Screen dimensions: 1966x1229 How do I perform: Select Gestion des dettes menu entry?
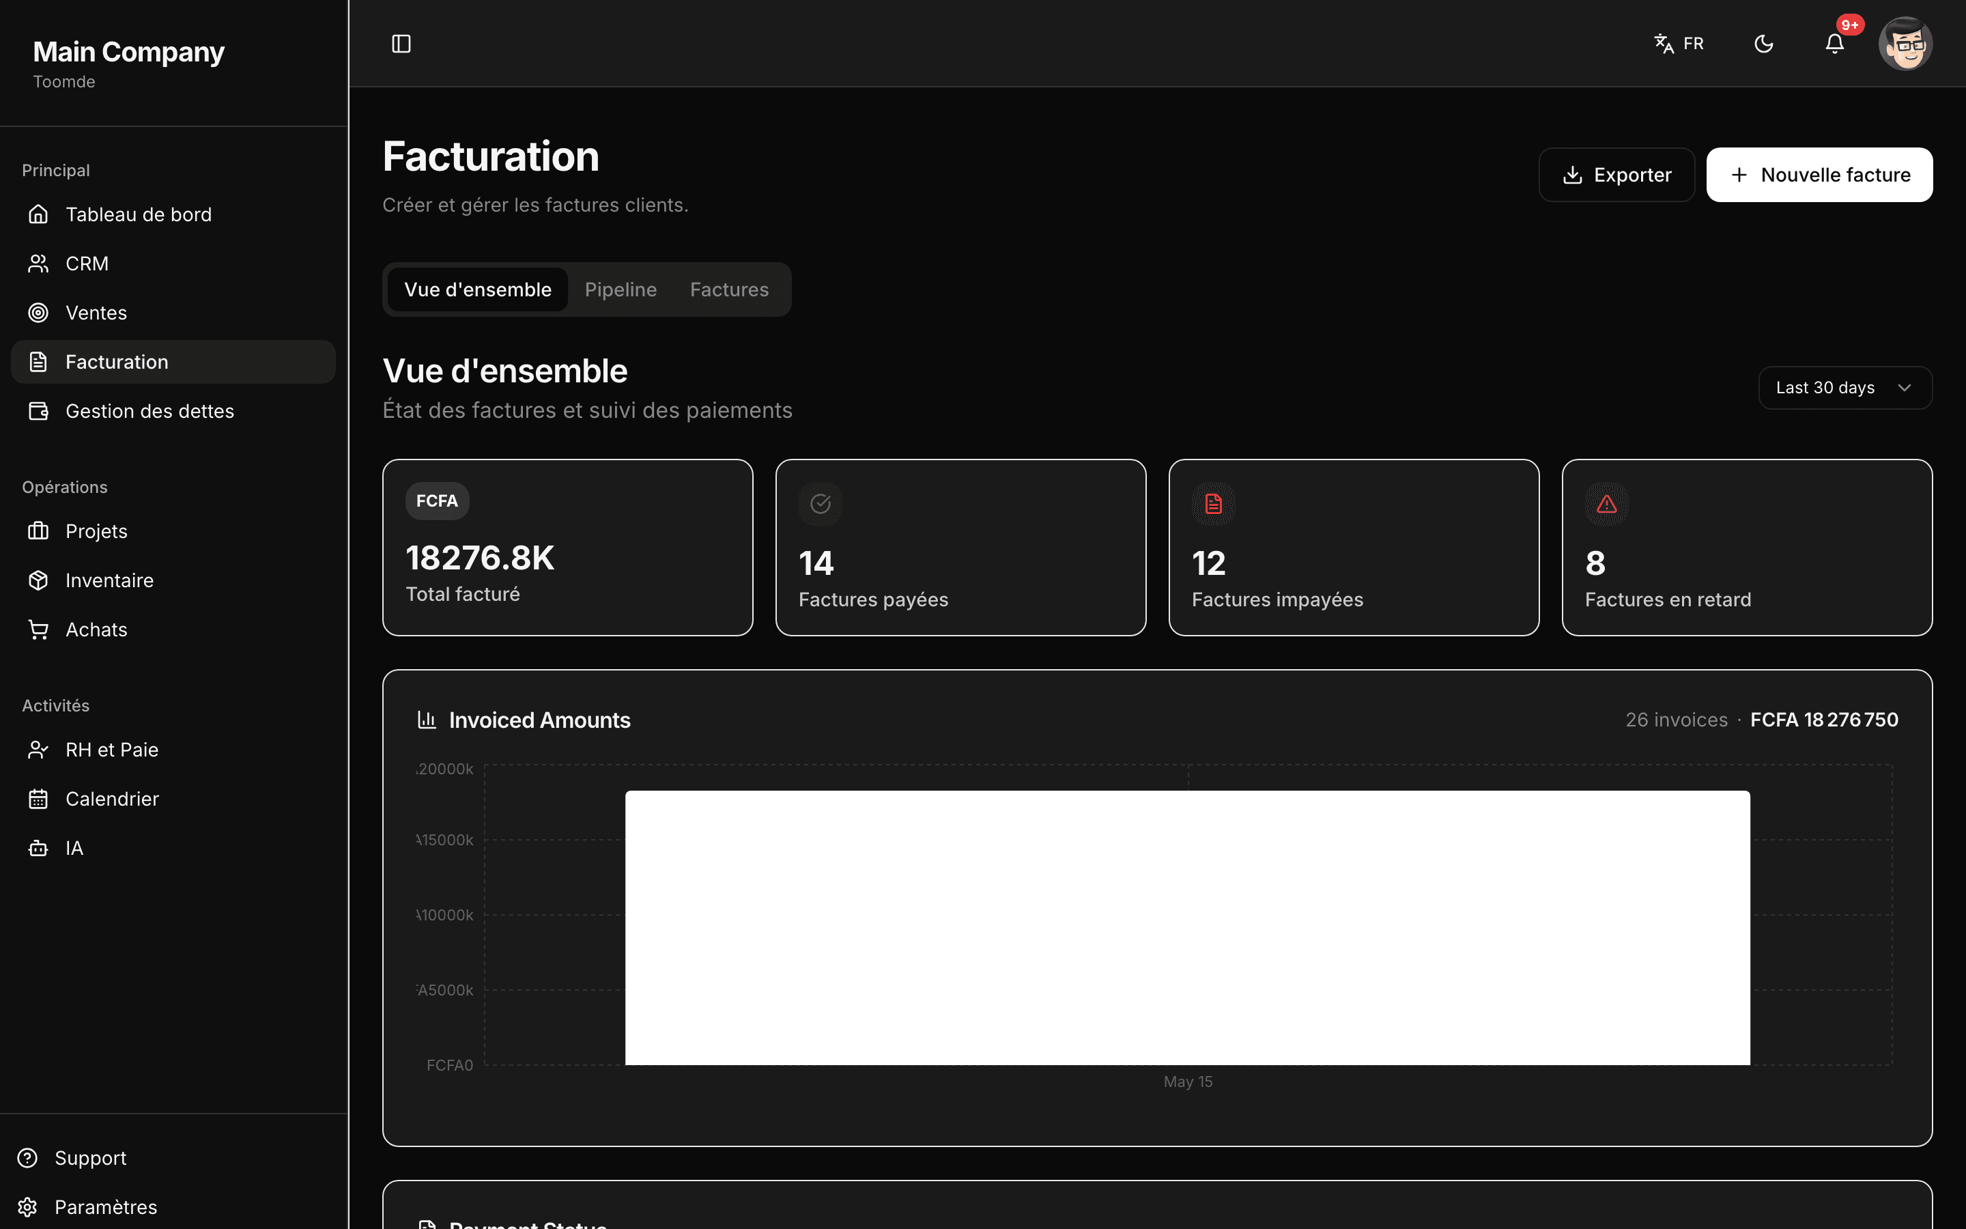click(173, 411)
